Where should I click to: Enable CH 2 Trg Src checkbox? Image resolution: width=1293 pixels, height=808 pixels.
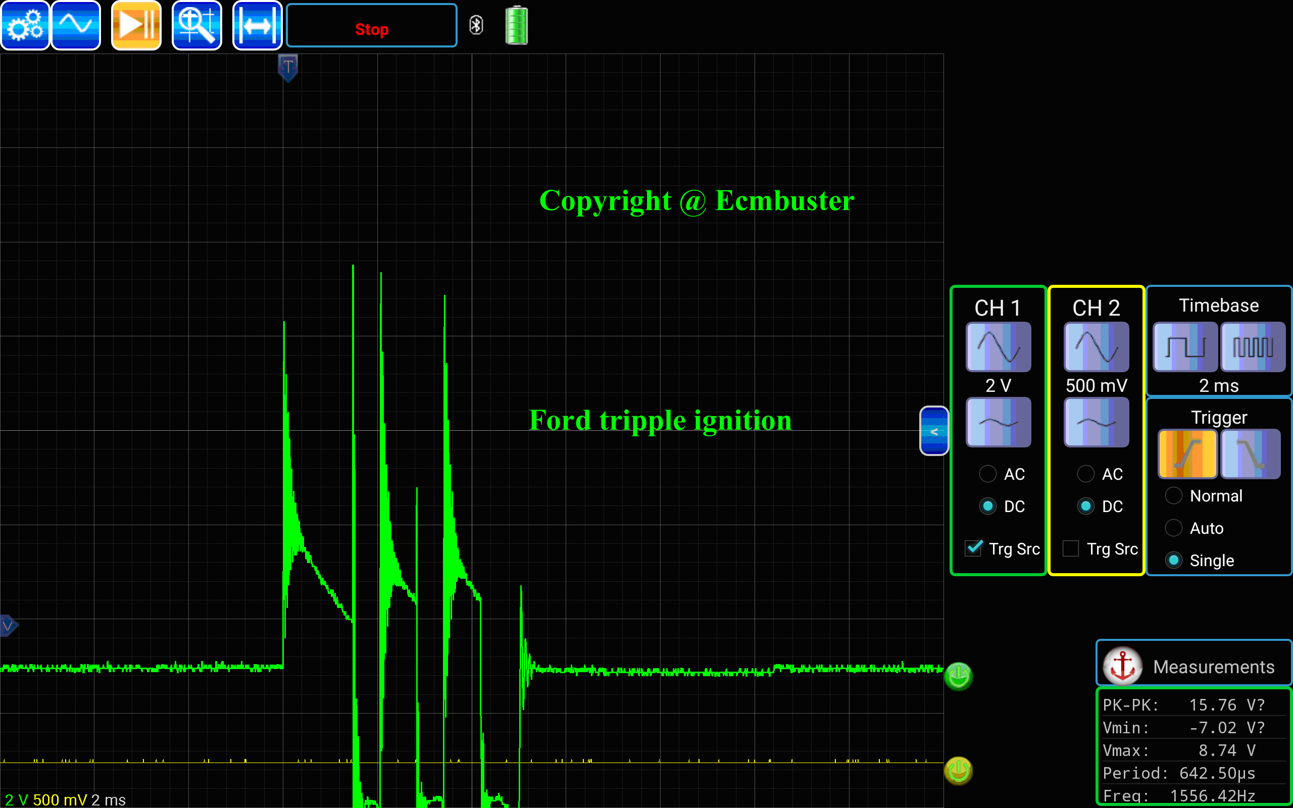pyautogui.click(x=1071, y=548)
